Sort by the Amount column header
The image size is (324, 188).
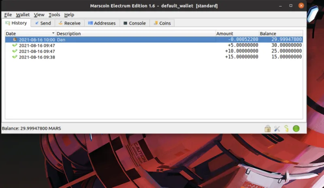pos(237,33)
